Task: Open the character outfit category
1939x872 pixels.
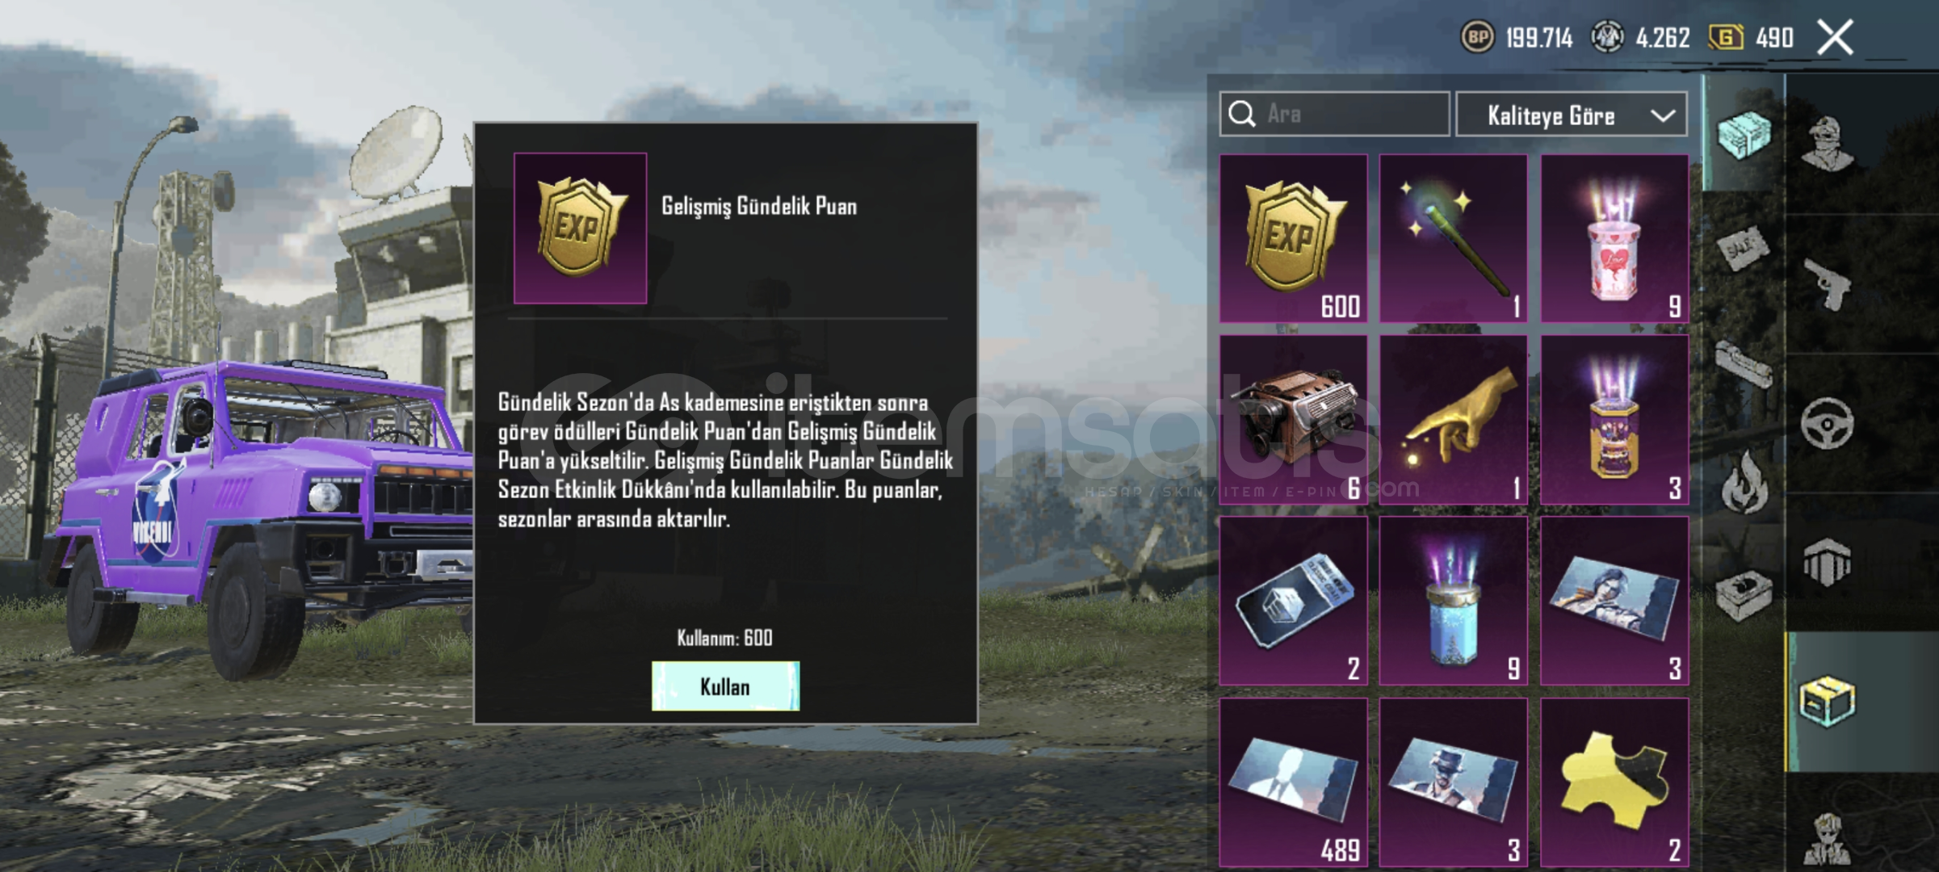Action: pyautogui.click(x=1827, y=144)
